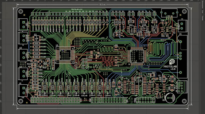
Task: Click the Q4 designator label
Action: tap(116, 45)
